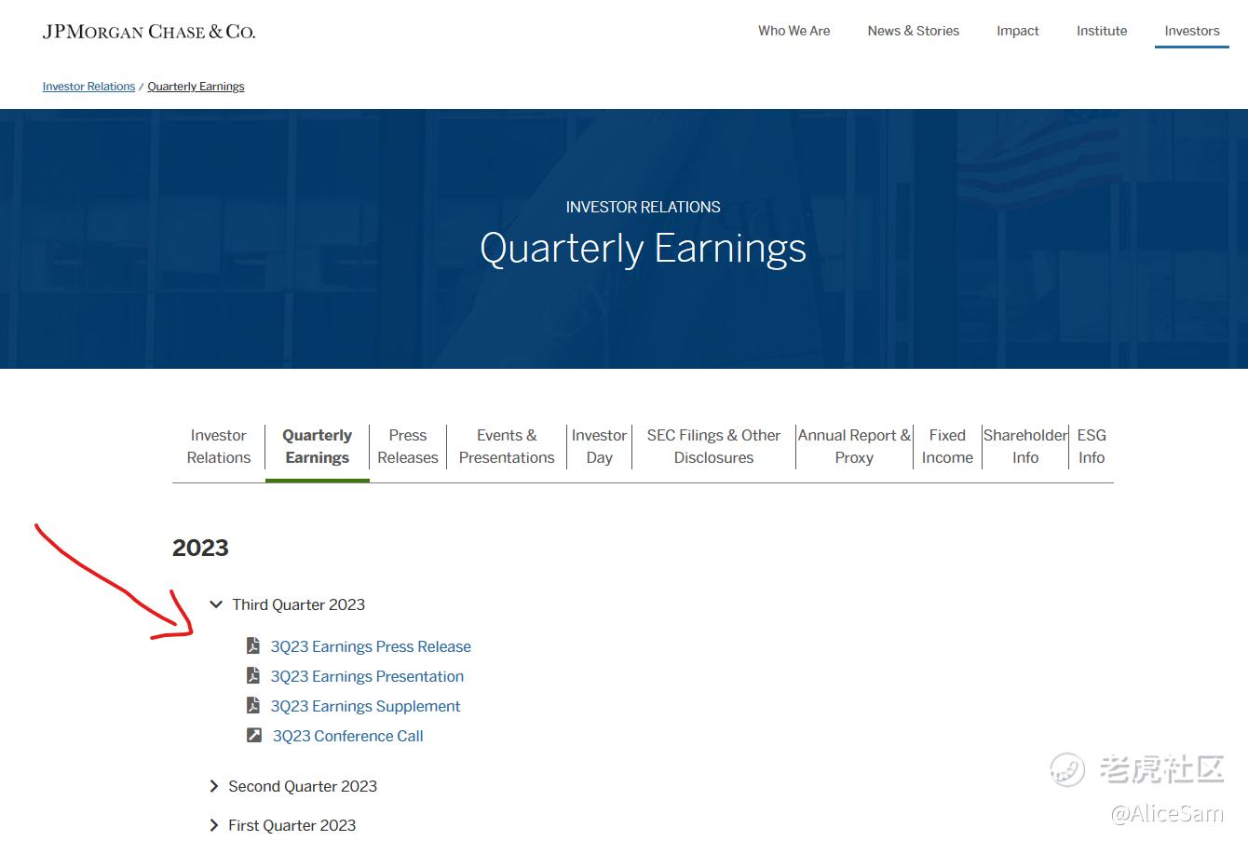The image size is (1248, 841).
Task: Click the Quarterly Earnings breadcrumb link
Action: (196, 87)
